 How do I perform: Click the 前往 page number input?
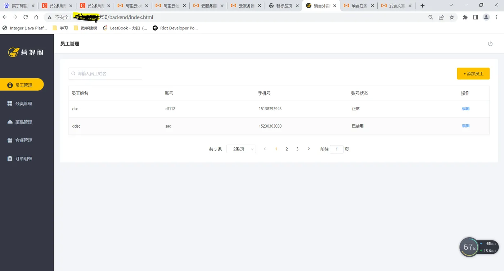coord(337,149)
